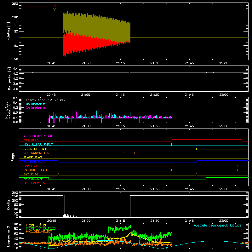Click the Flags axis title
252x252 pixels.
click(x=13, y=157)
